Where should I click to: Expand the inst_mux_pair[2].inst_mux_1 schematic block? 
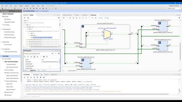160,23
